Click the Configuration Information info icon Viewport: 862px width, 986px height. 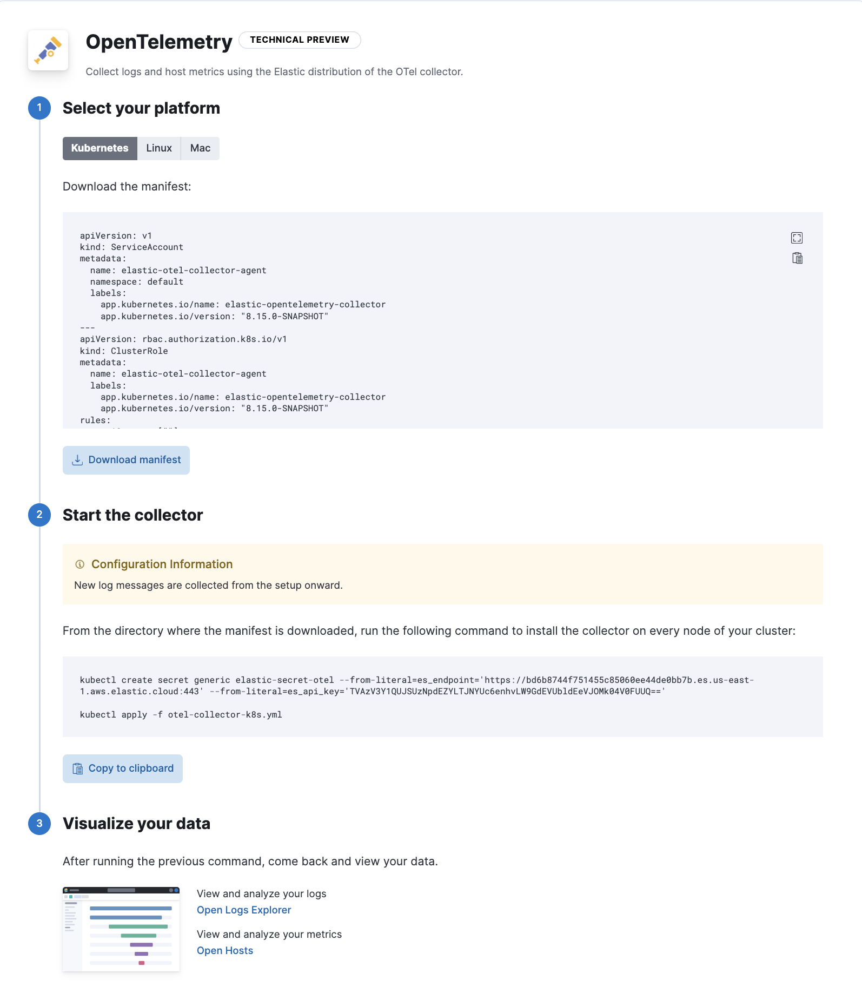tap(80, 564)
